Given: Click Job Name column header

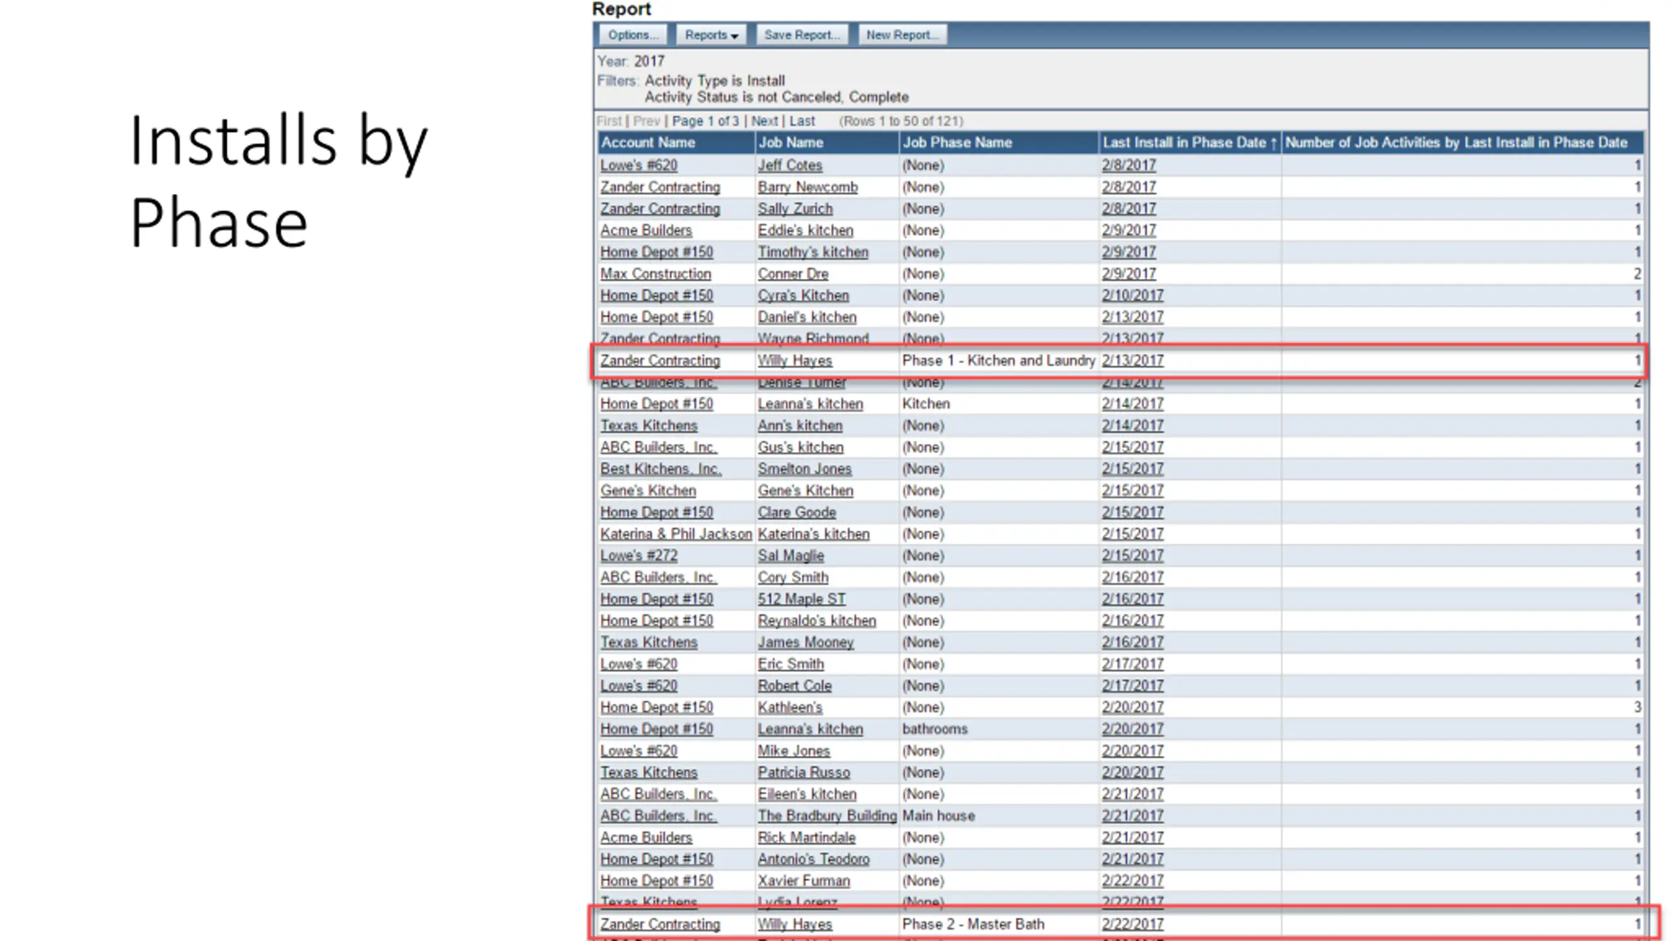Looking at the screenshot, I should click(x=790, y=142).
